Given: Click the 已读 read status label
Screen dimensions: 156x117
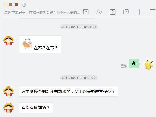Looking at the screenshot, I should click(x=124, y=66).
